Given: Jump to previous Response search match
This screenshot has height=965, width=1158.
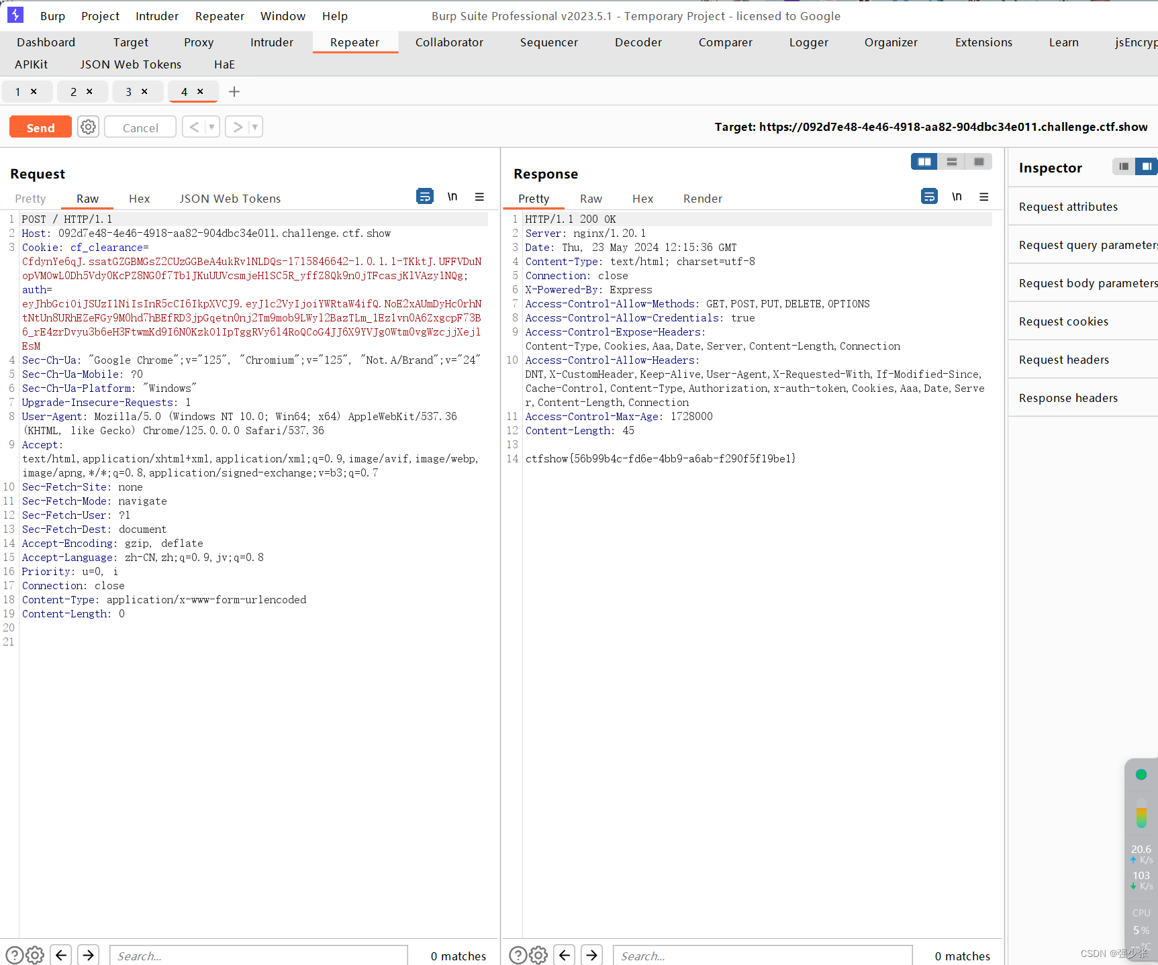Looking at the screenshot, I should [565, 955].
